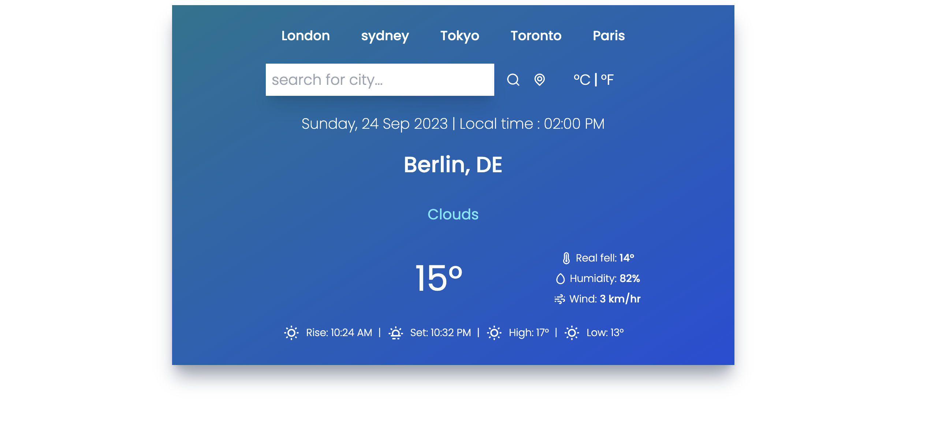Switch units to °F
Image resolution: width=938 pixels, height=444 pixels.
(607, 80)
